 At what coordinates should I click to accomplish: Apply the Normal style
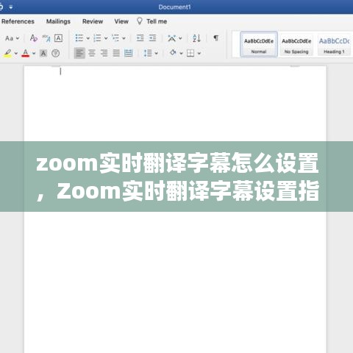coord(259,44)
